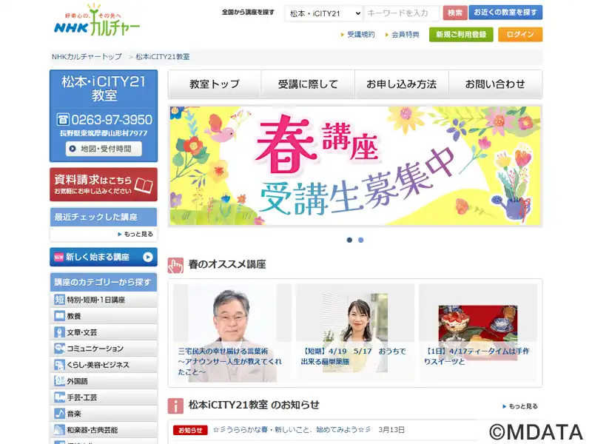Click the 0263-97-3950 phone number

(112, 120)
